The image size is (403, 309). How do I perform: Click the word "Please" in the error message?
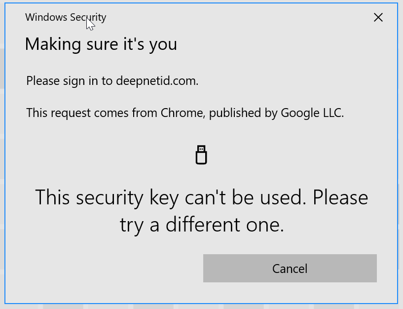click(340, 197)
